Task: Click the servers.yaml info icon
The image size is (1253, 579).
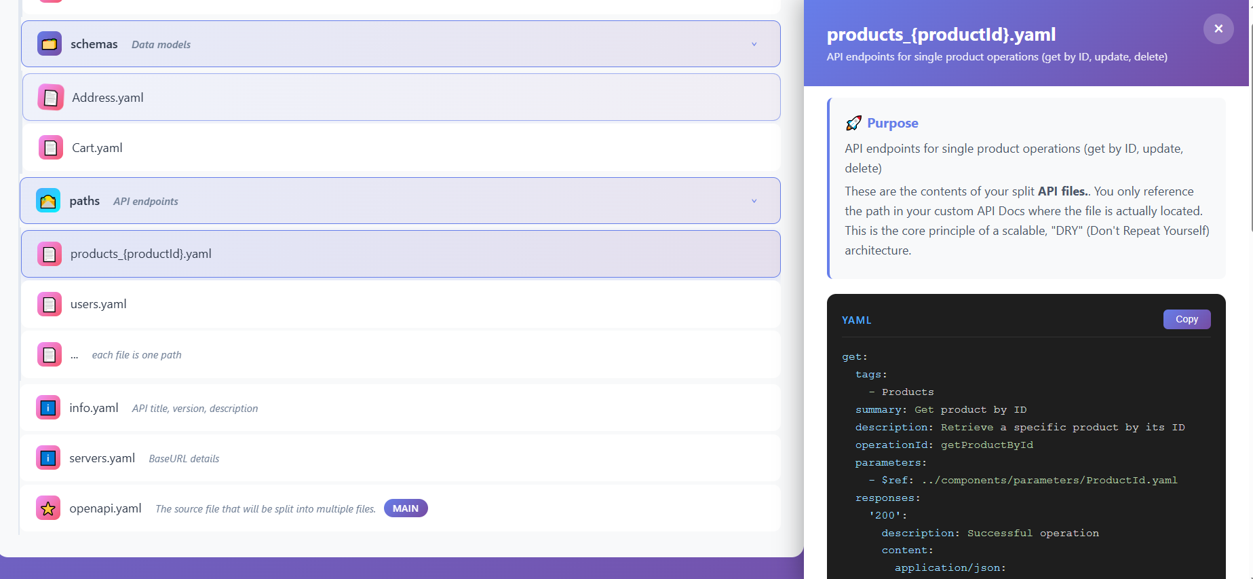Action: point(48,458)
